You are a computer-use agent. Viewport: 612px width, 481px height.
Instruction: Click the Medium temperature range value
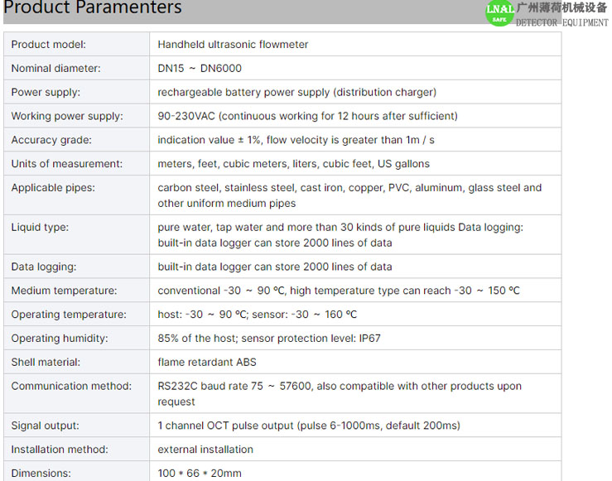(339, 291)
